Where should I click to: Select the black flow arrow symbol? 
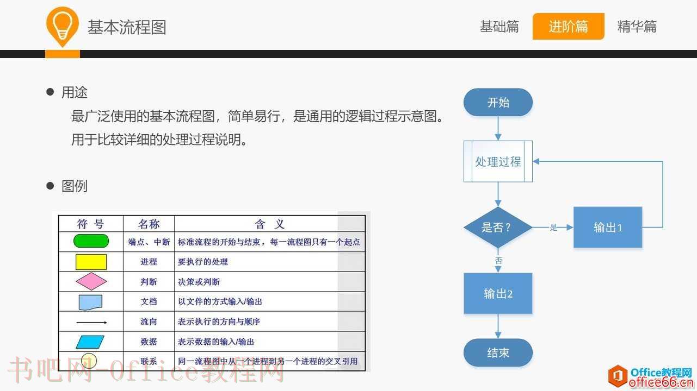coord(91,322)
